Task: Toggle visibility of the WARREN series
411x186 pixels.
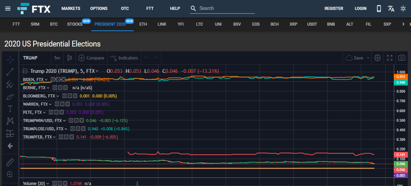Action: click(57, 104)
